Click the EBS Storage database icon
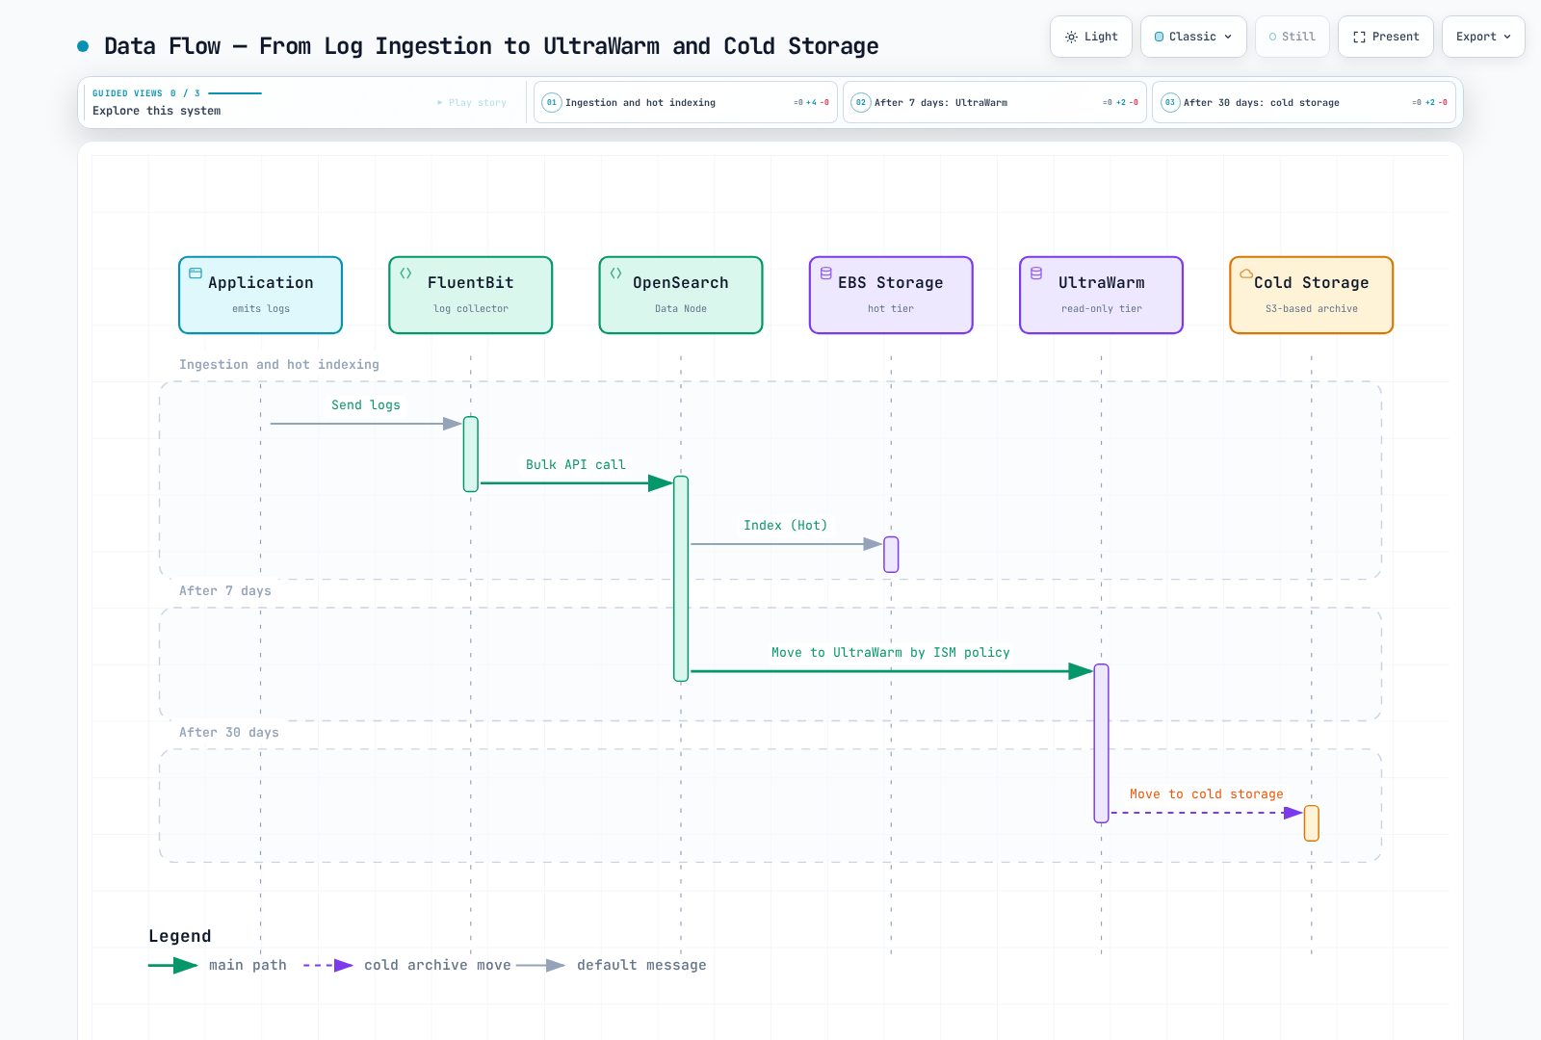This screenshot has height=1040, width=1541. (x=826, y=273)
